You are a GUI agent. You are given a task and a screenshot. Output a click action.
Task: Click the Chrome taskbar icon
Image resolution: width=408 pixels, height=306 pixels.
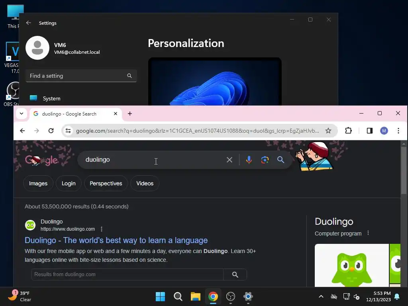[x=213, y=296]
